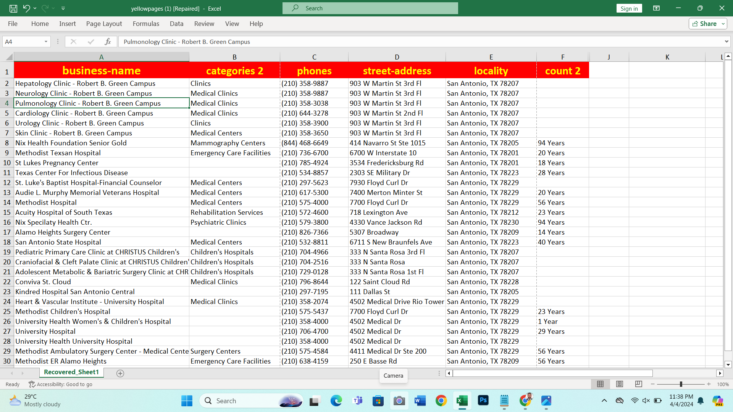Select Normal view icon in status bar
The image size is (733, 412).
(x=600, y=384)
